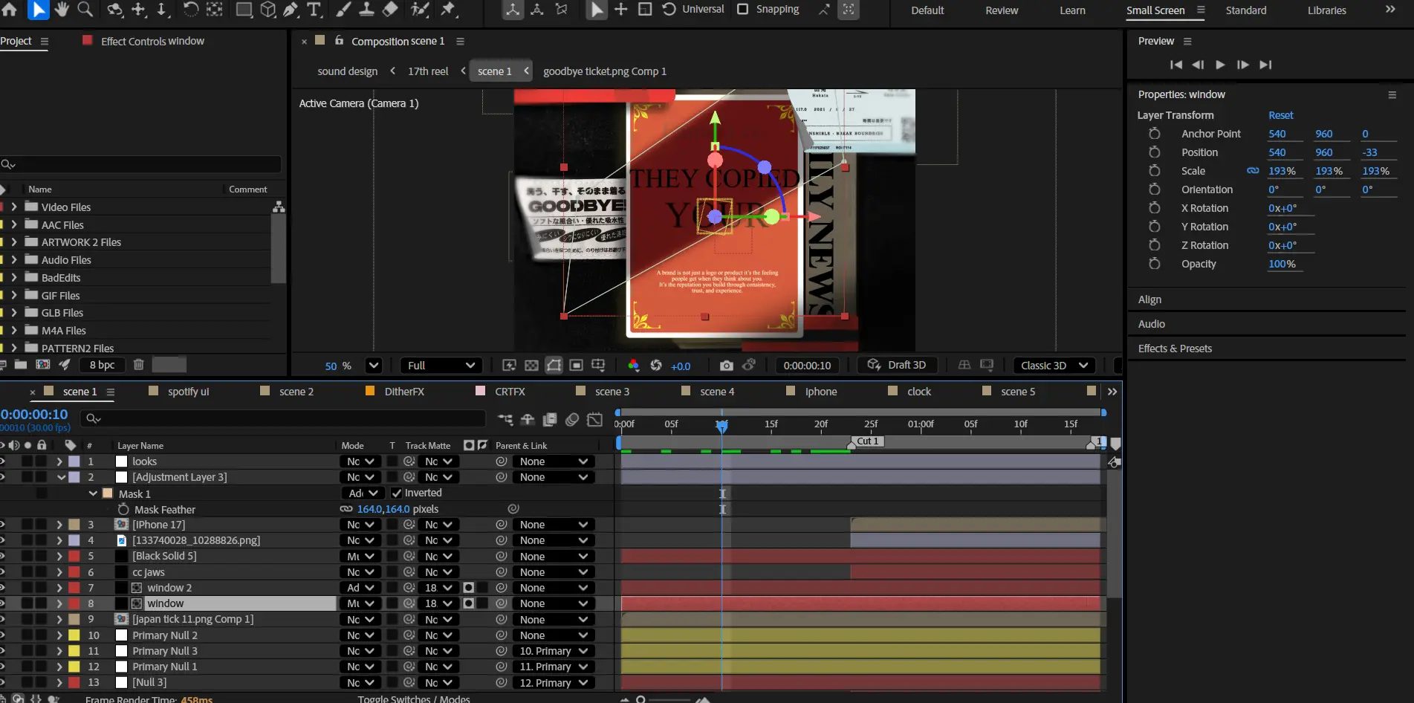Choose the Eraser tool

point(390,10)
